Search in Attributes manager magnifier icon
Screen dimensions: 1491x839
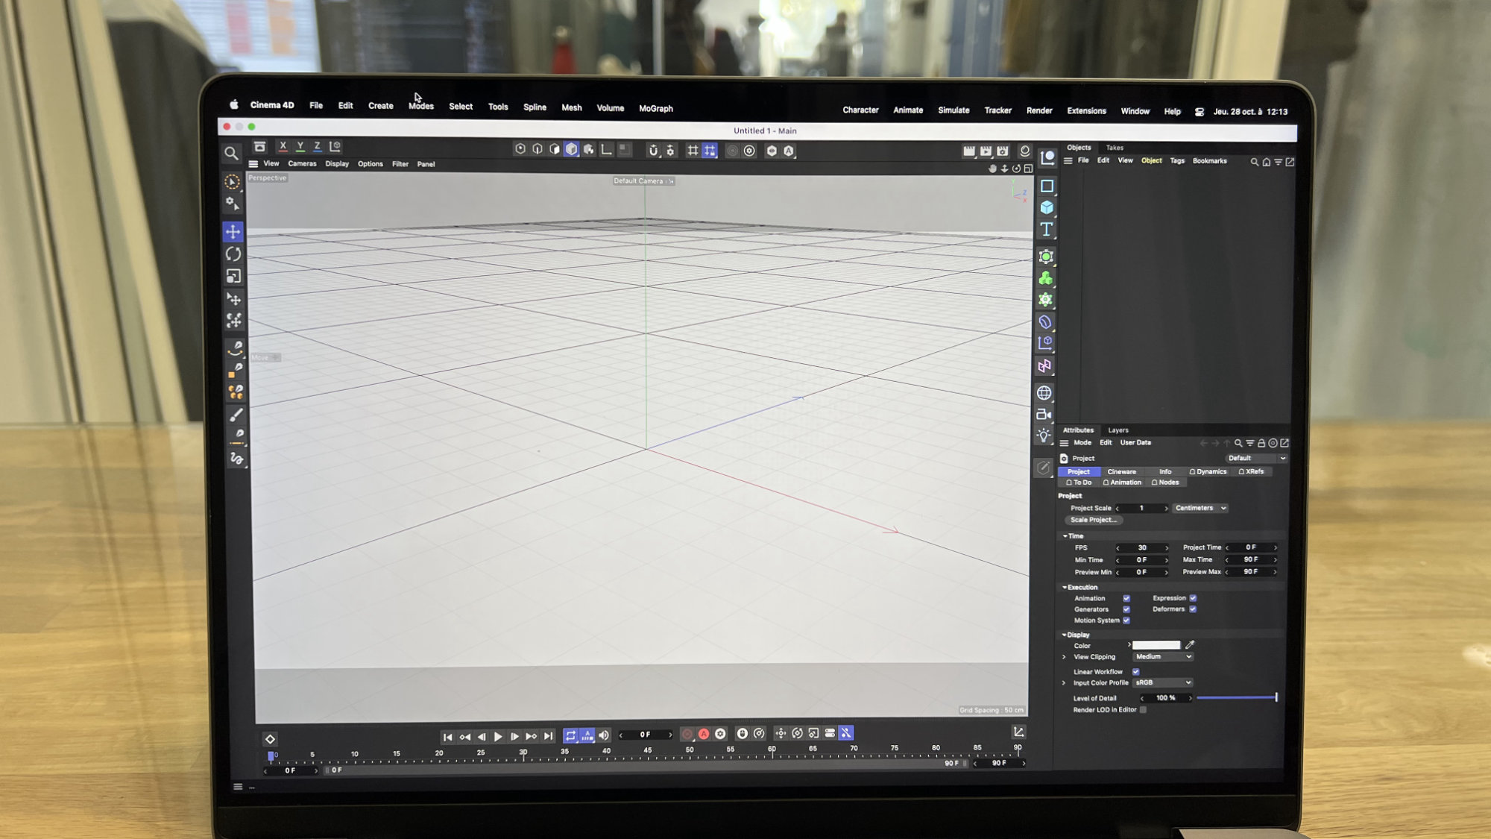(x=1238, y=444)
